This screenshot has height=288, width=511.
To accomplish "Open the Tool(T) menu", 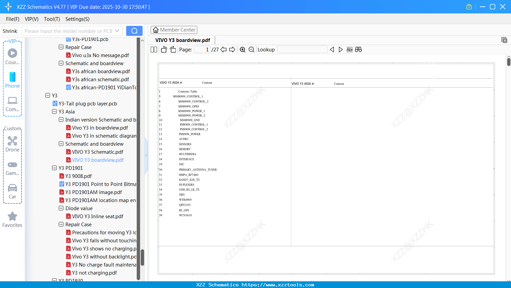I will (x=52, y=19).
